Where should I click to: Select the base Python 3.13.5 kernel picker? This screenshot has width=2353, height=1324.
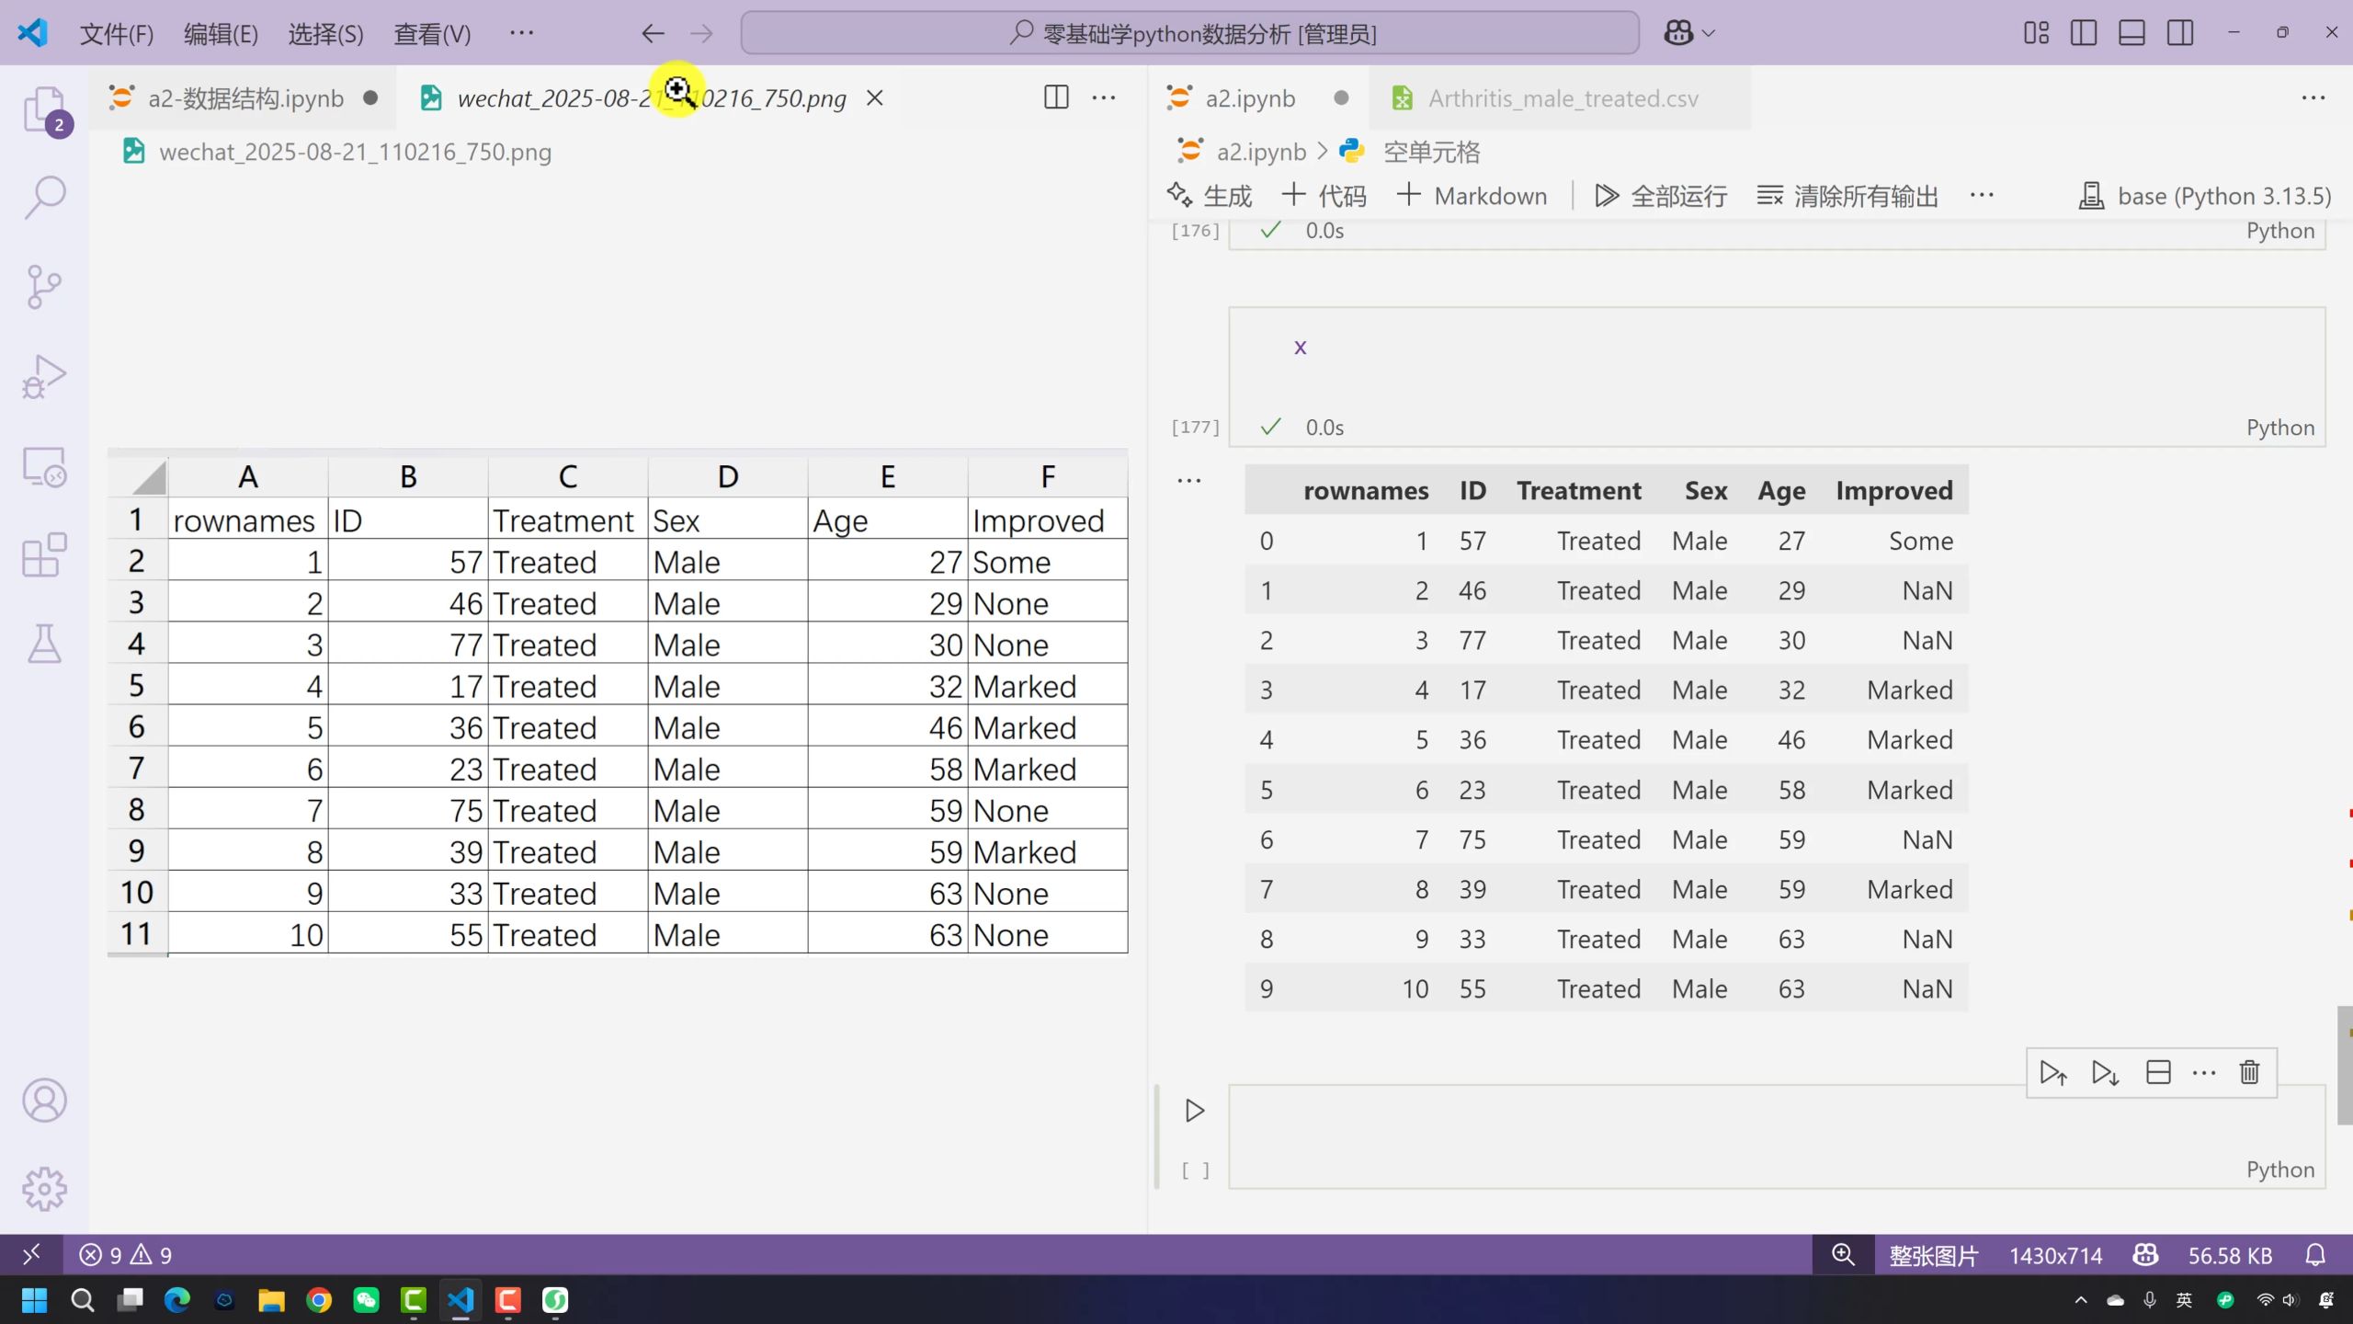(2205, 196)
